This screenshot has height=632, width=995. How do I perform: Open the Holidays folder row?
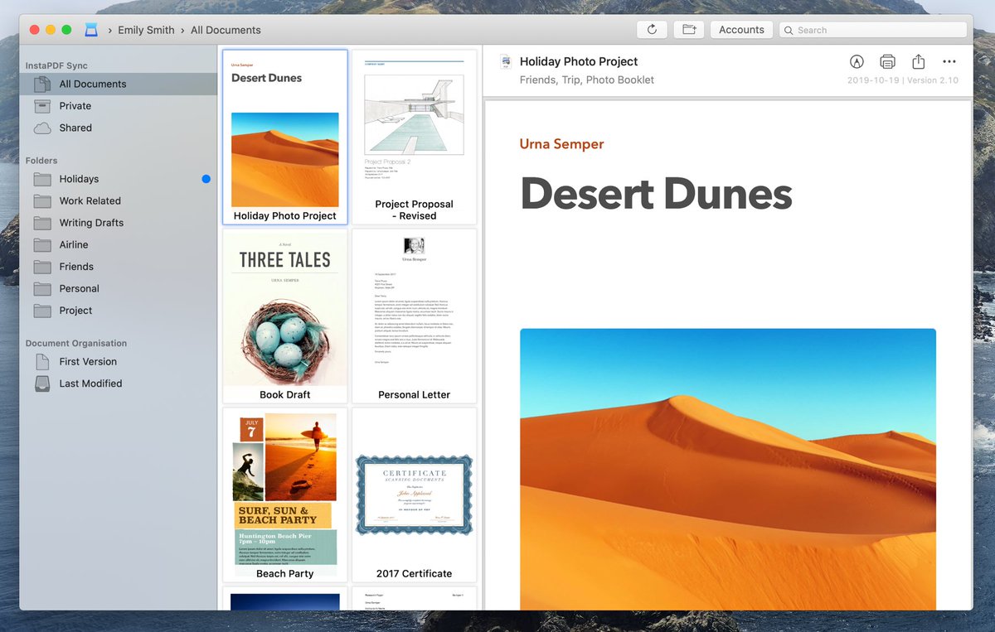tap(119, 179)
